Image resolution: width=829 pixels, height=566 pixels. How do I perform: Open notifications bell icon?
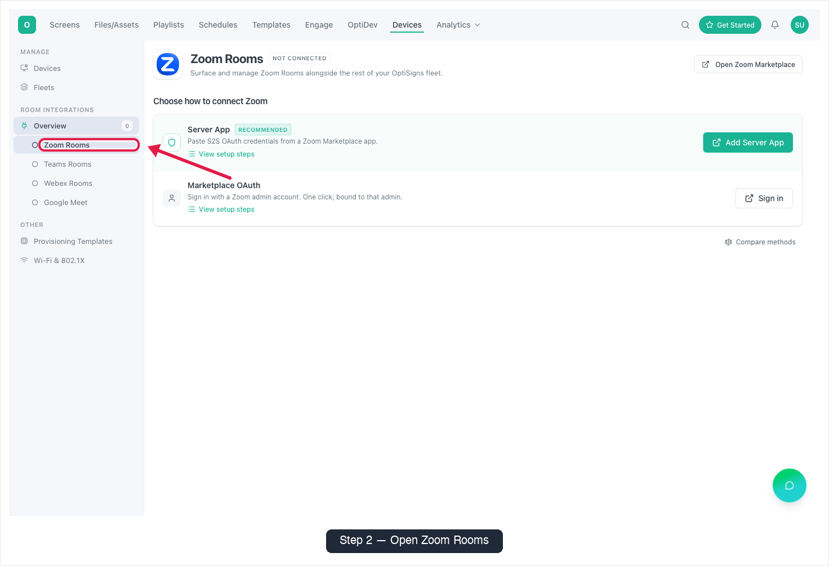775,25
